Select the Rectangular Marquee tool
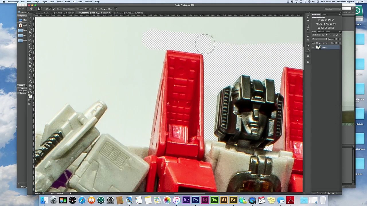The width and height of the screenshot is (367, 206). 30,21
